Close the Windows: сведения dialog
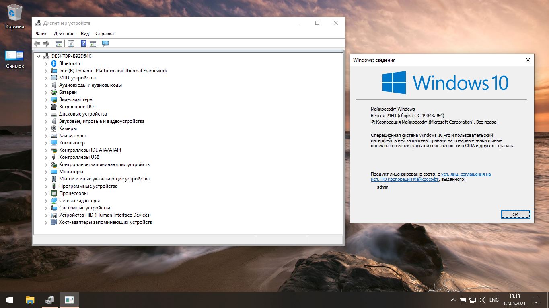 click(528, 60)
